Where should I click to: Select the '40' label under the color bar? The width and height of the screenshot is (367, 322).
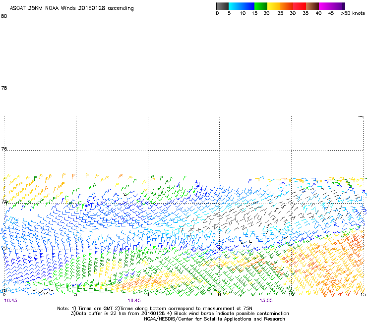tap(318, 13)
